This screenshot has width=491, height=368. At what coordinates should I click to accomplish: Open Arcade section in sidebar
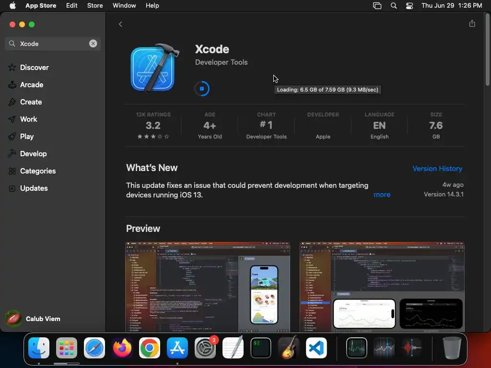(x=32, y=85)
